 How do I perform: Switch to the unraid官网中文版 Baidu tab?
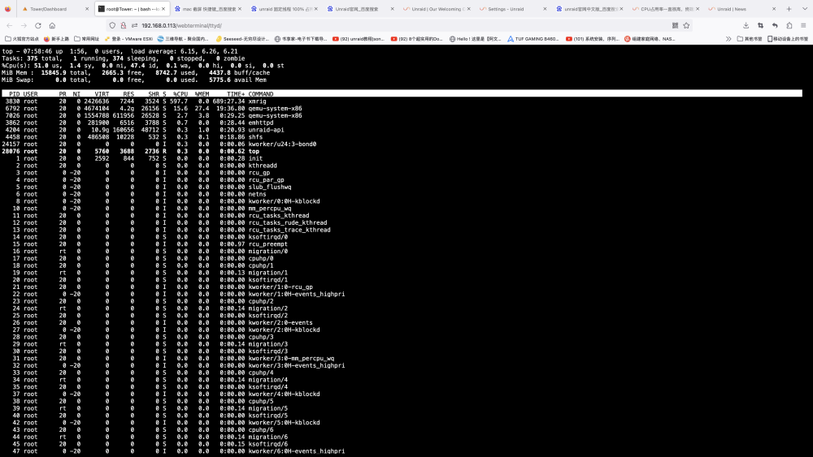(590, 9)
